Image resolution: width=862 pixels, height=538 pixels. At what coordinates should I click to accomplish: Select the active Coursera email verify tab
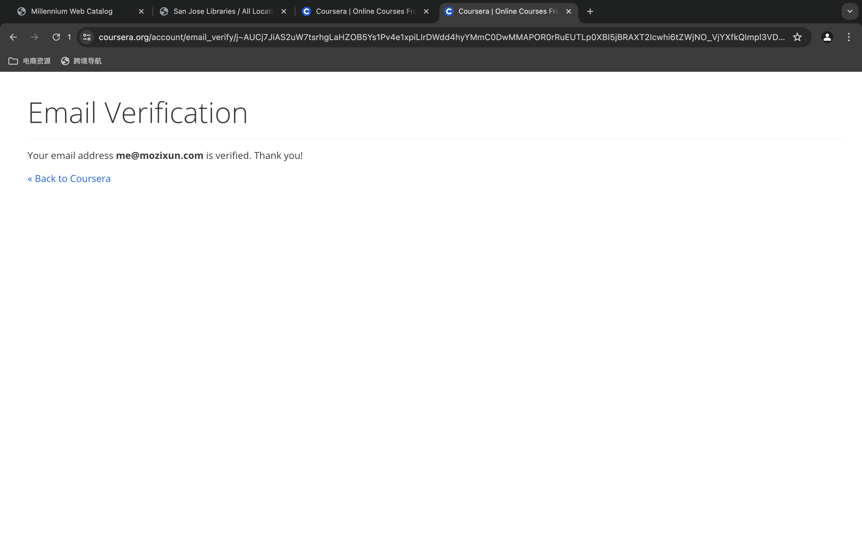(x=508, y=11)
